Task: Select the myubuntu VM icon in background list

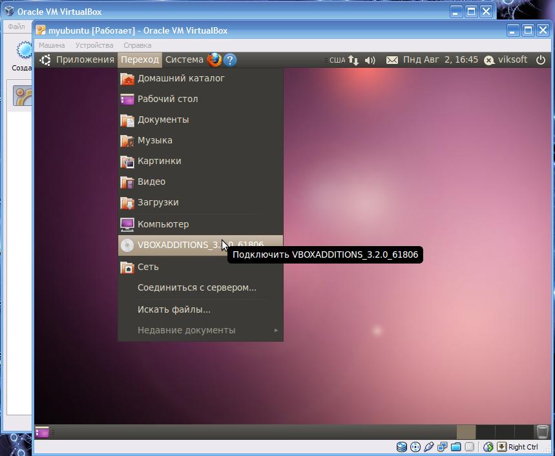Action: click(x=23, y=96)
